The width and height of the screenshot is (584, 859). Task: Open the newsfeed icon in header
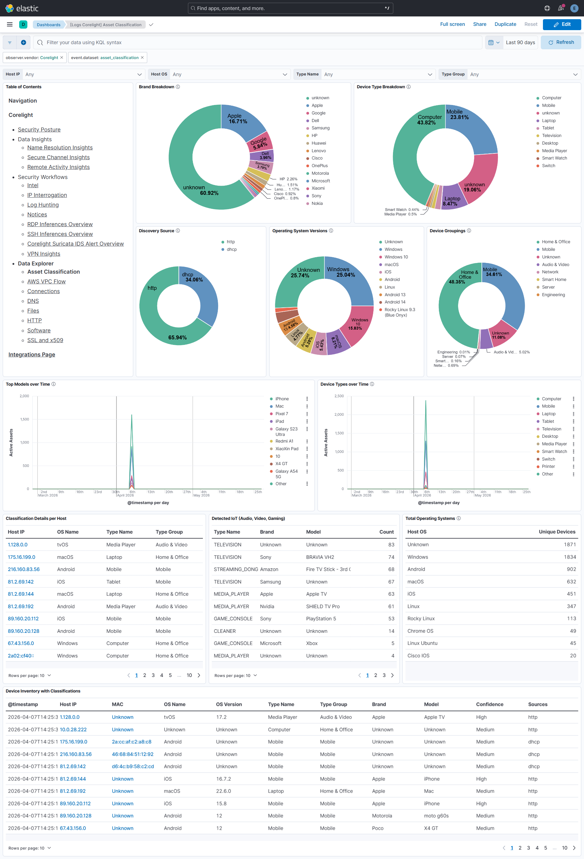coord(561,8)
